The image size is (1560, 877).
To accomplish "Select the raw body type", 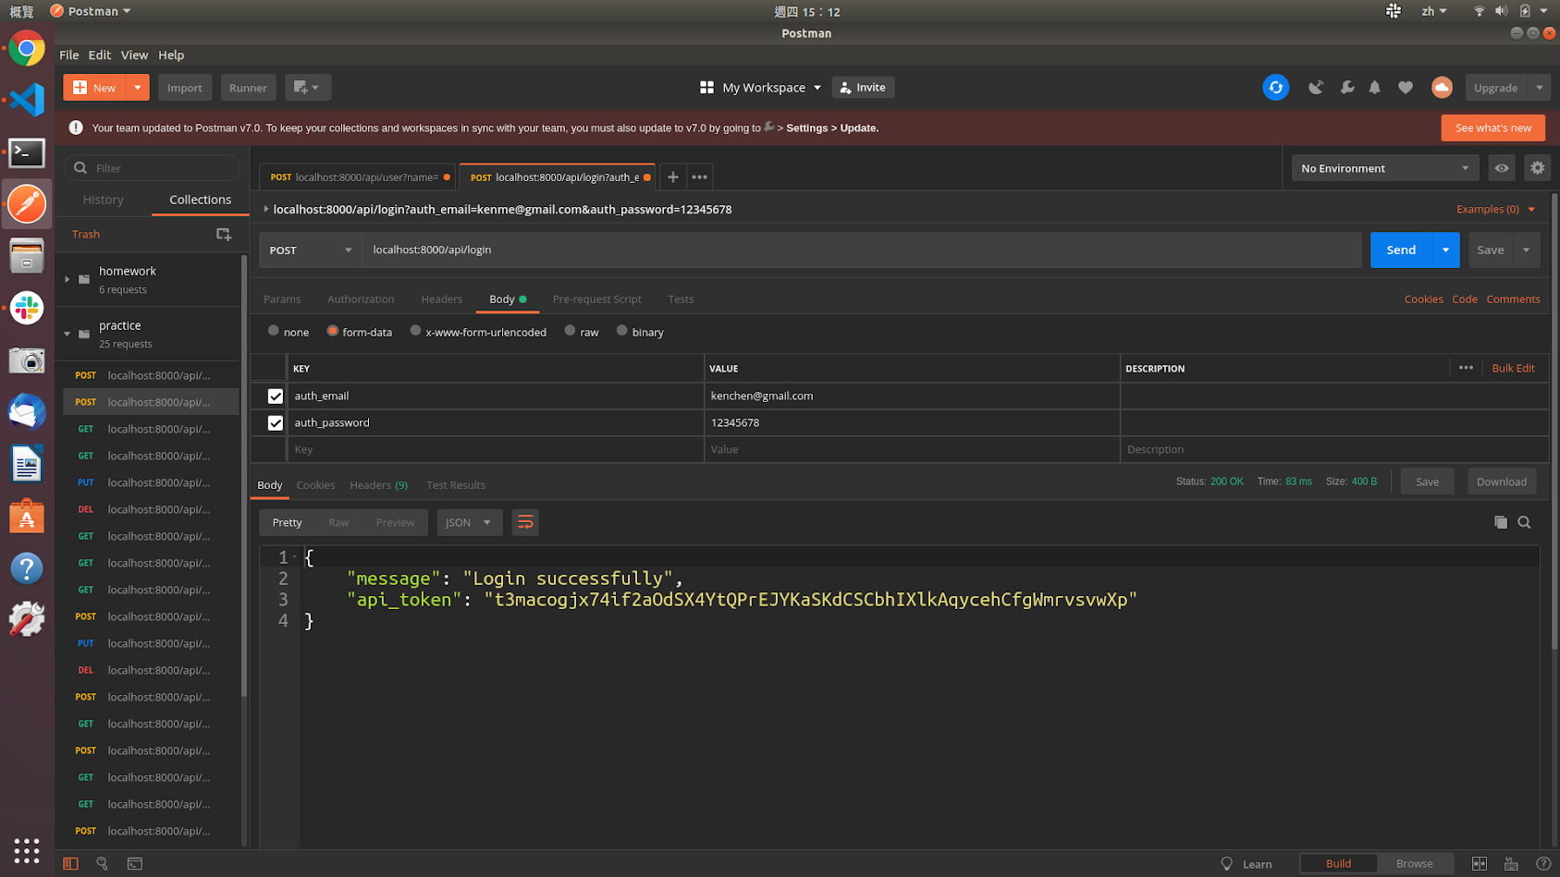I will [x=570, y=331].
